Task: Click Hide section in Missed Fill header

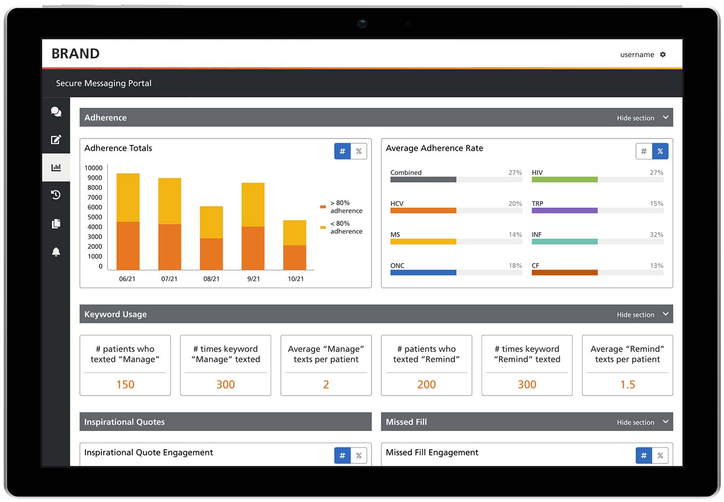Action: pyautogui.click(x=635, y=422)
